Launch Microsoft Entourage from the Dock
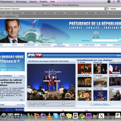This screenshot has width=121, height=121. pos(43,116)
